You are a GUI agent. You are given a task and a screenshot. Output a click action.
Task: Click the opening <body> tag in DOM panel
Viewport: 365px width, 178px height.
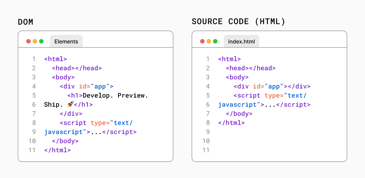pos(63,77)
